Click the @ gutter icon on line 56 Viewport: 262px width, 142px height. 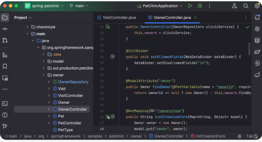point(113,57)
